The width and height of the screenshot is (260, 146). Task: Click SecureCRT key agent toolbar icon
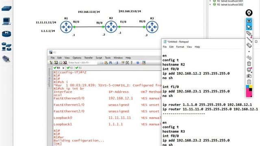click(132, 62)
